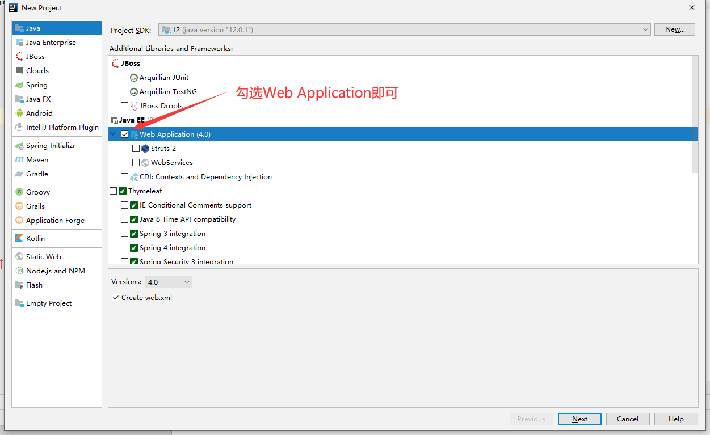
Task: Click the Arquillian TestNG alien icon
Action: pos(134,92)
